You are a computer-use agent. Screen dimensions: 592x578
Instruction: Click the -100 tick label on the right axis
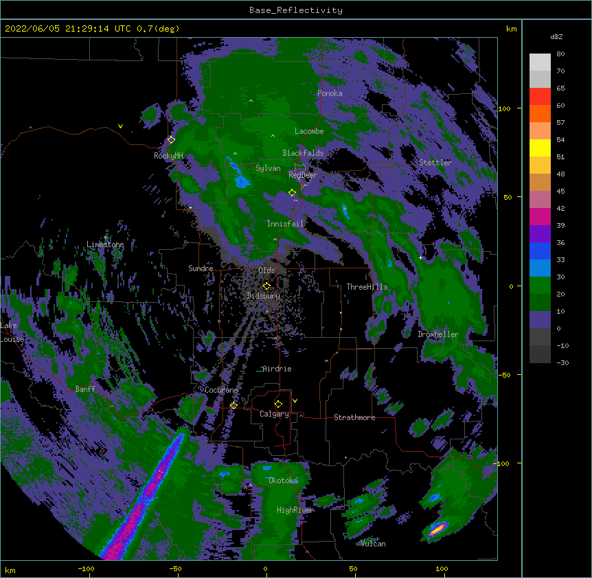click(502, 463)
